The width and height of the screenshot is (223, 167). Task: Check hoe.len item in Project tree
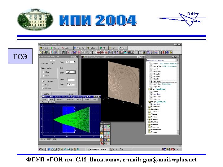(151, 64)
